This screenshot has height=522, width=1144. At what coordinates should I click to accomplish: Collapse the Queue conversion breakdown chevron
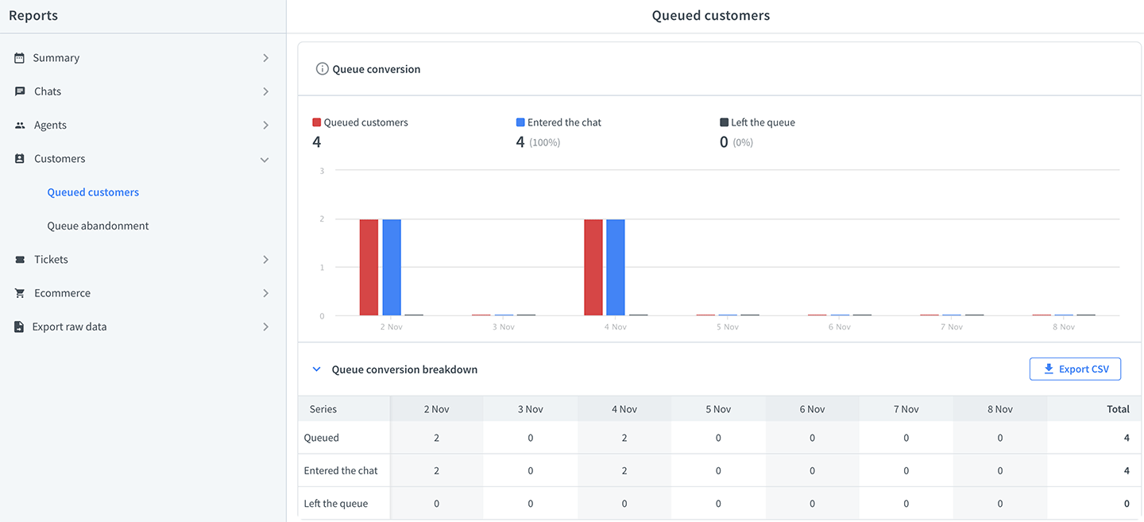click(x=316, y=369)
